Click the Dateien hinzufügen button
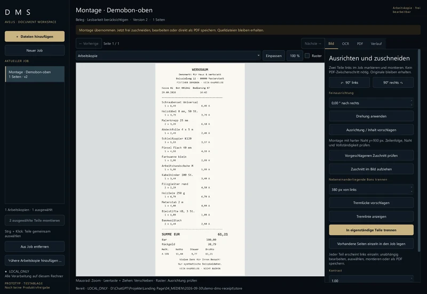 tap(35, 36)
